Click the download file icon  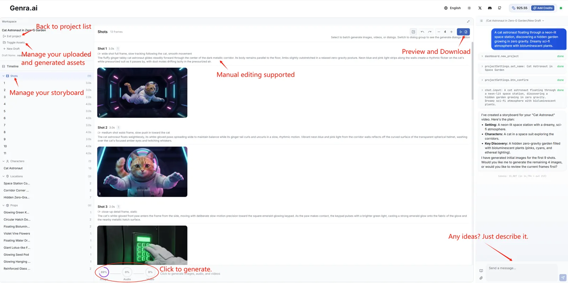click(x=466, y=32)
